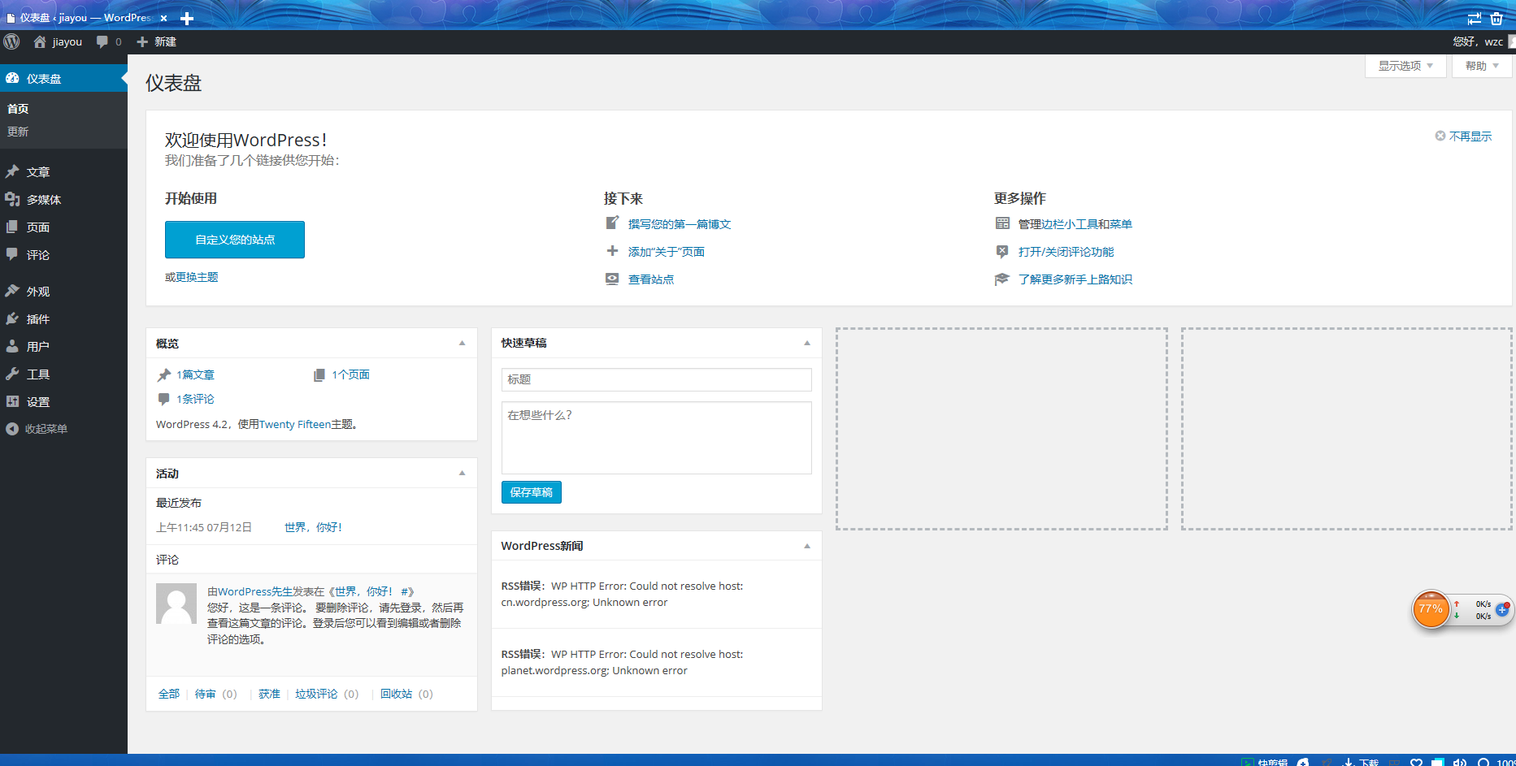Open a new browser tab
This screenshot has width=1516, height=766.
pos(187,18)
